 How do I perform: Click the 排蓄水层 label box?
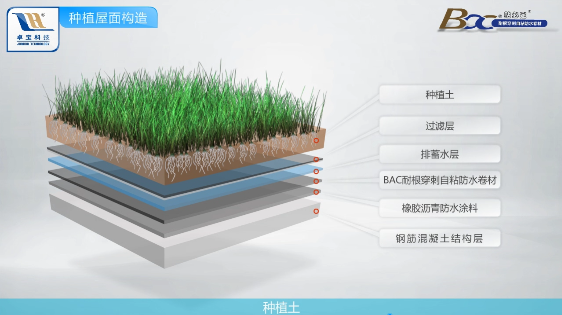tap(439, 154)
